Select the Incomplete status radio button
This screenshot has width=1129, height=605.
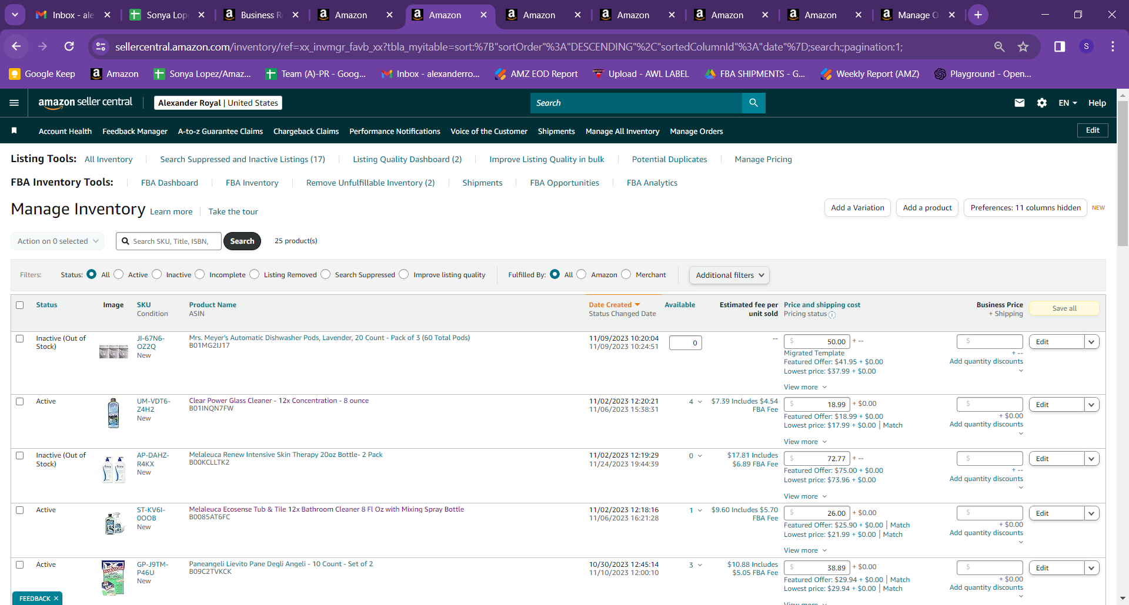coord(200,274)
